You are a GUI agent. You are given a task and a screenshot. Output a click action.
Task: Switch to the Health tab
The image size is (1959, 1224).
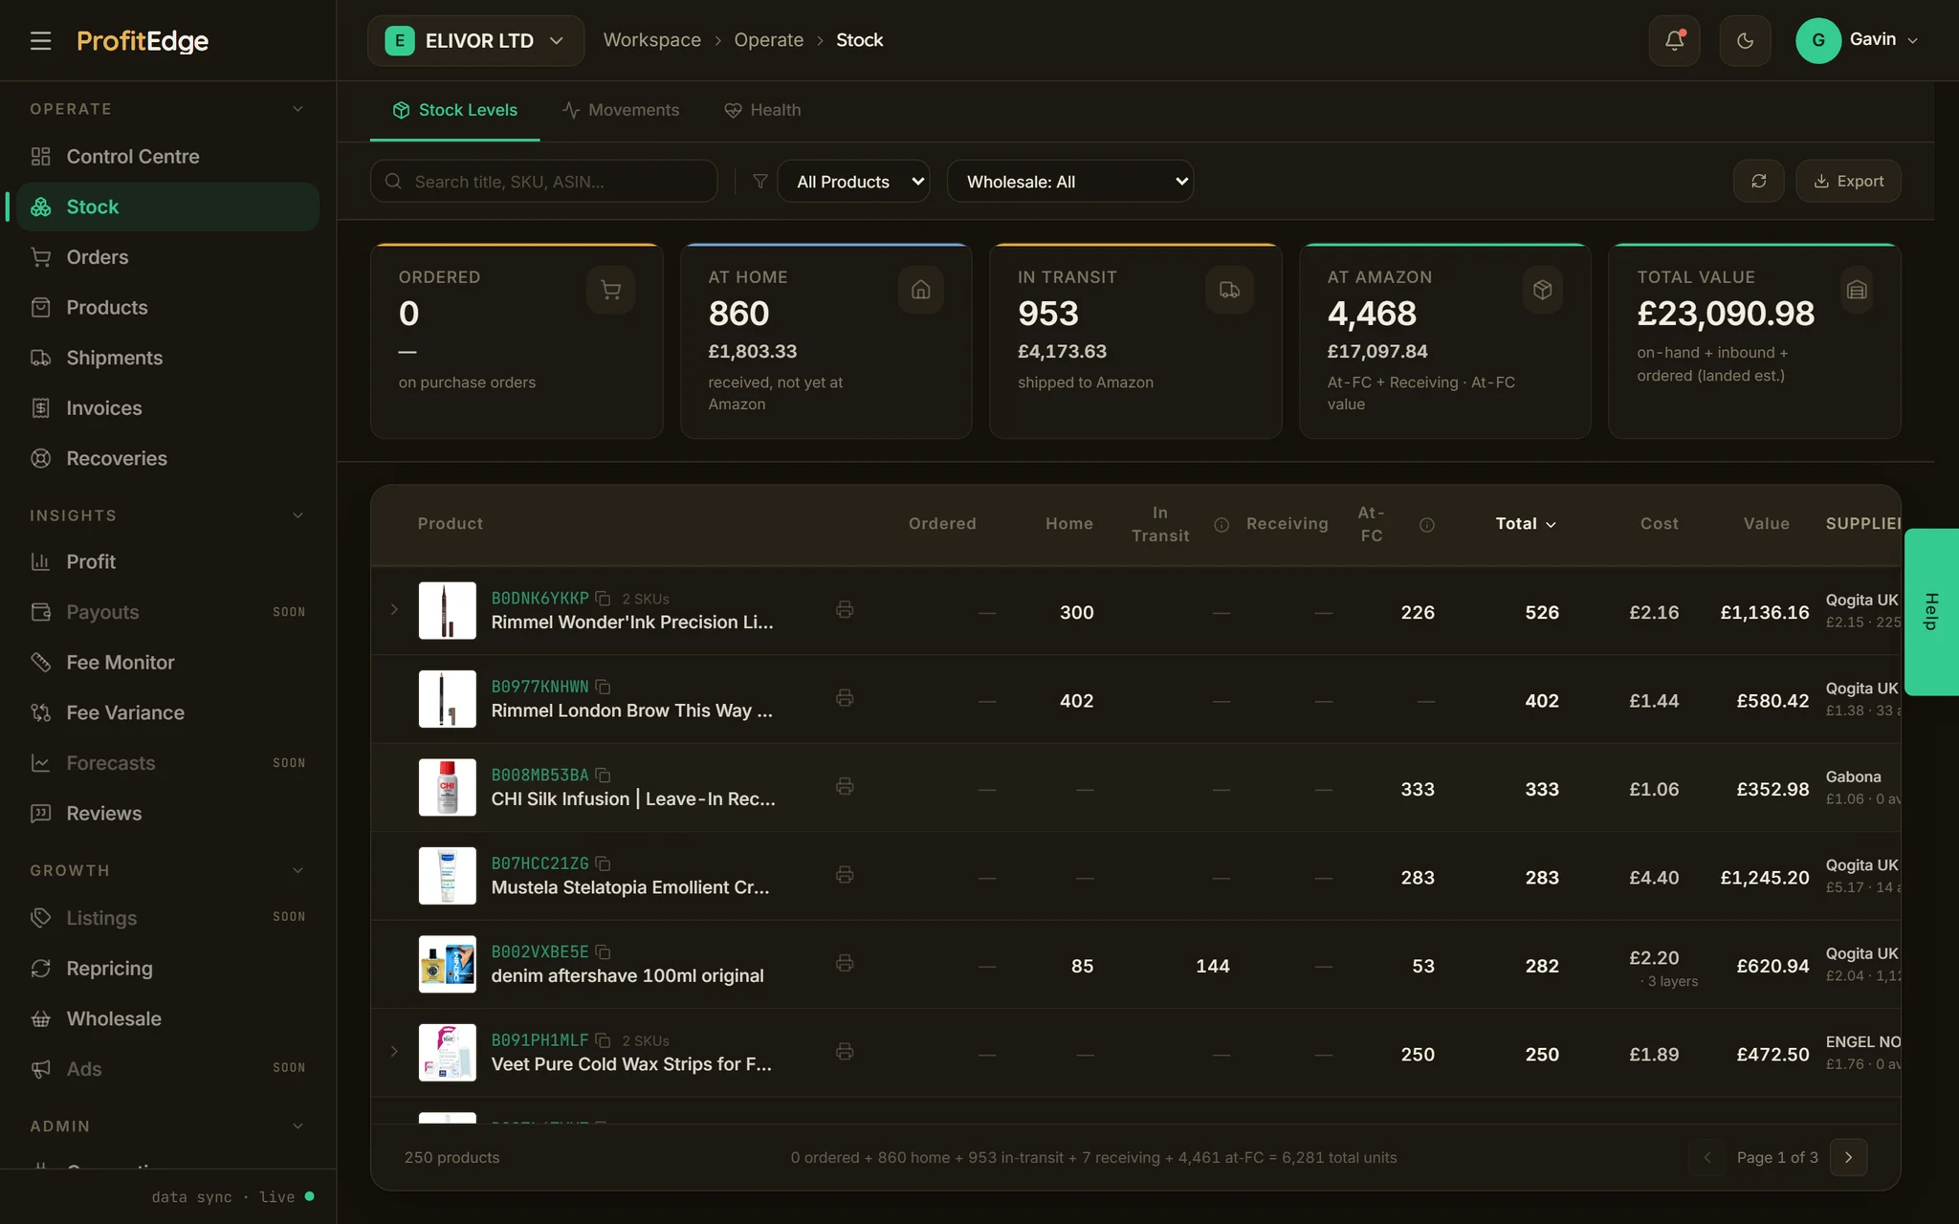[x=762, y=110]
